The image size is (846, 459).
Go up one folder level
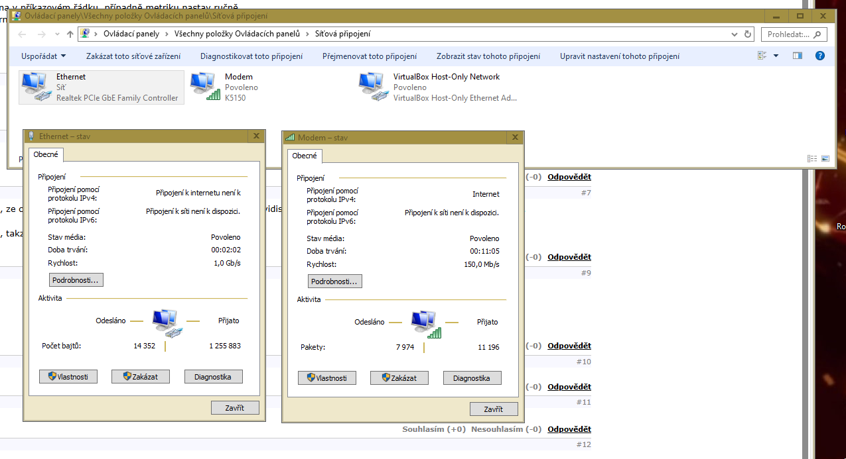pyautogui.click(x=70, y=34)
